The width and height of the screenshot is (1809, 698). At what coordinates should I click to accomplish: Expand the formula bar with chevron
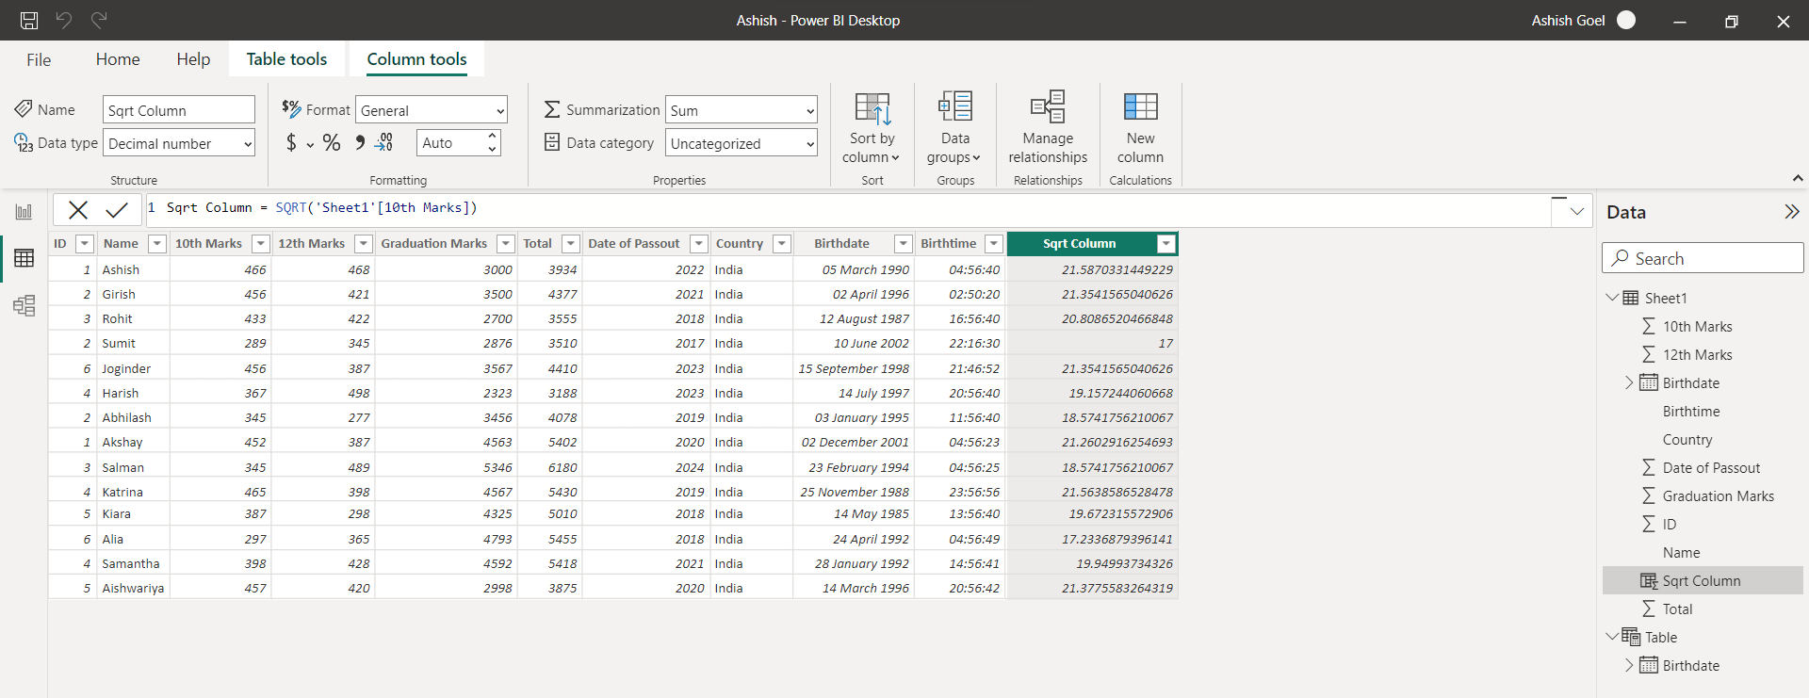tap(1576, 211)
